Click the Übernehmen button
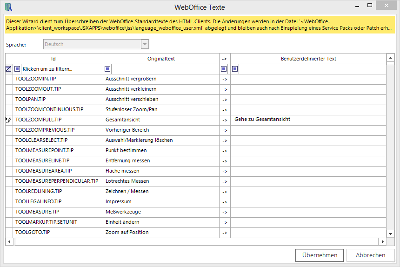This screenshot has width=400, height=267. tap(320, 255)
